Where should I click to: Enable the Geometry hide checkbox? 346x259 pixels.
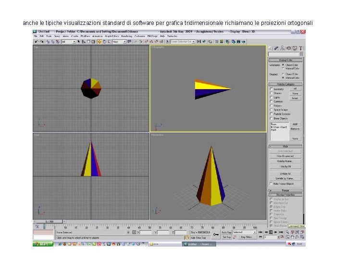point(271,89)
